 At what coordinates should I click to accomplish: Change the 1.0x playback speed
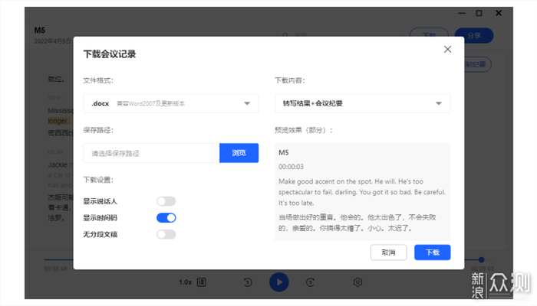pyautogui.click(x=185, y=282)
